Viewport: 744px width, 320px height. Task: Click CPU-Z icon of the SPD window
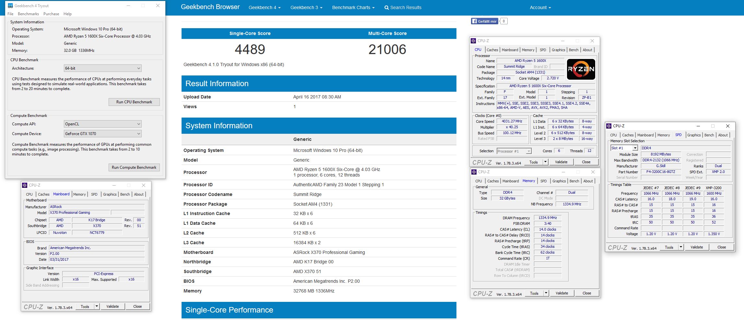point(609,126)
